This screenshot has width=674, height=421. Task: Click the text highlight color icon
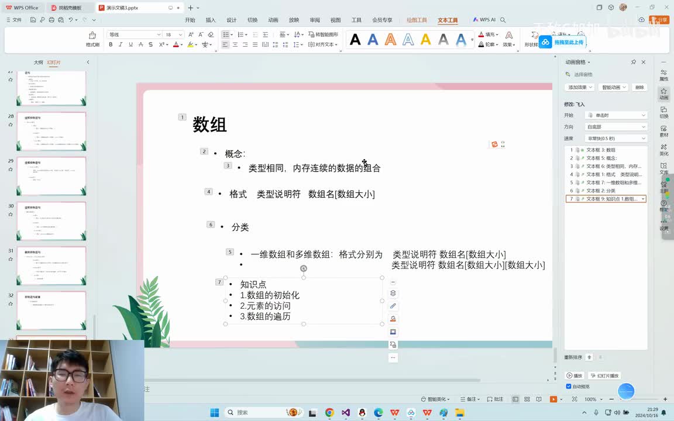pos(190,44)
